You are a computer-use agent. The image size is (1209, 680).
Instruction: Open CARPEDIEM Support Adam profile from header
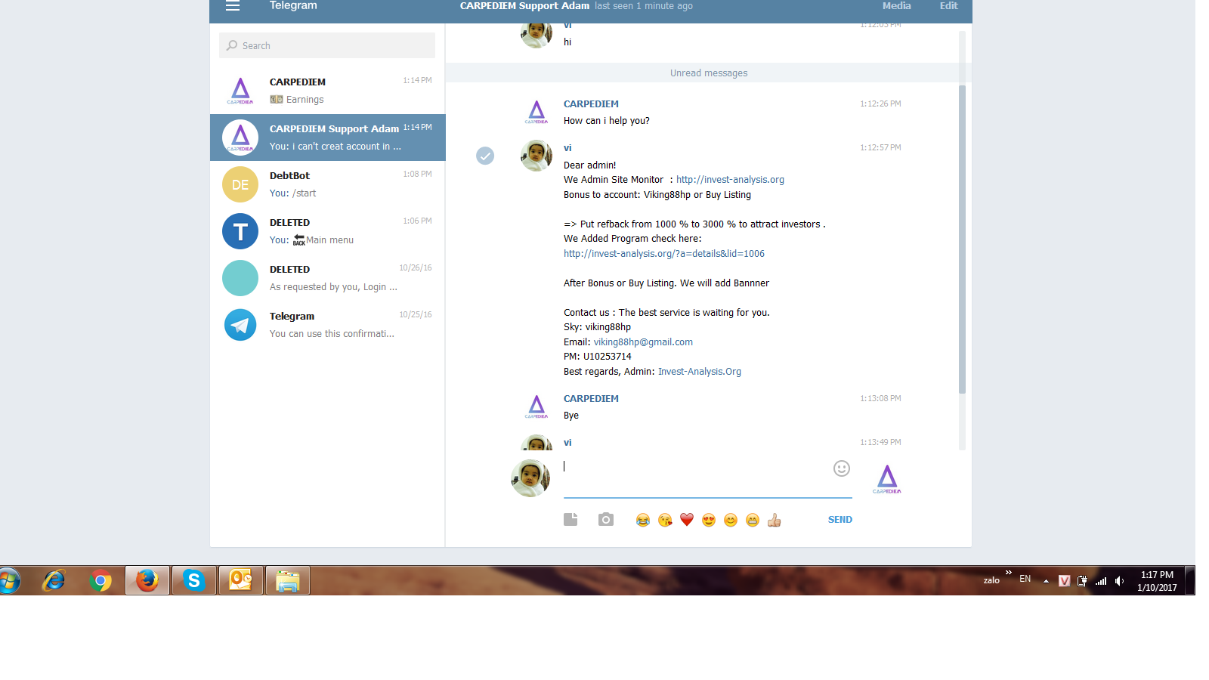(x=524, y=6)
